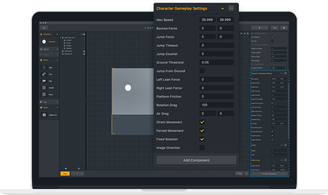Collapse enlarged Character Gameplay Settings chevron
This screenshot has width=328, height=195.
click(x=222, y=9)
